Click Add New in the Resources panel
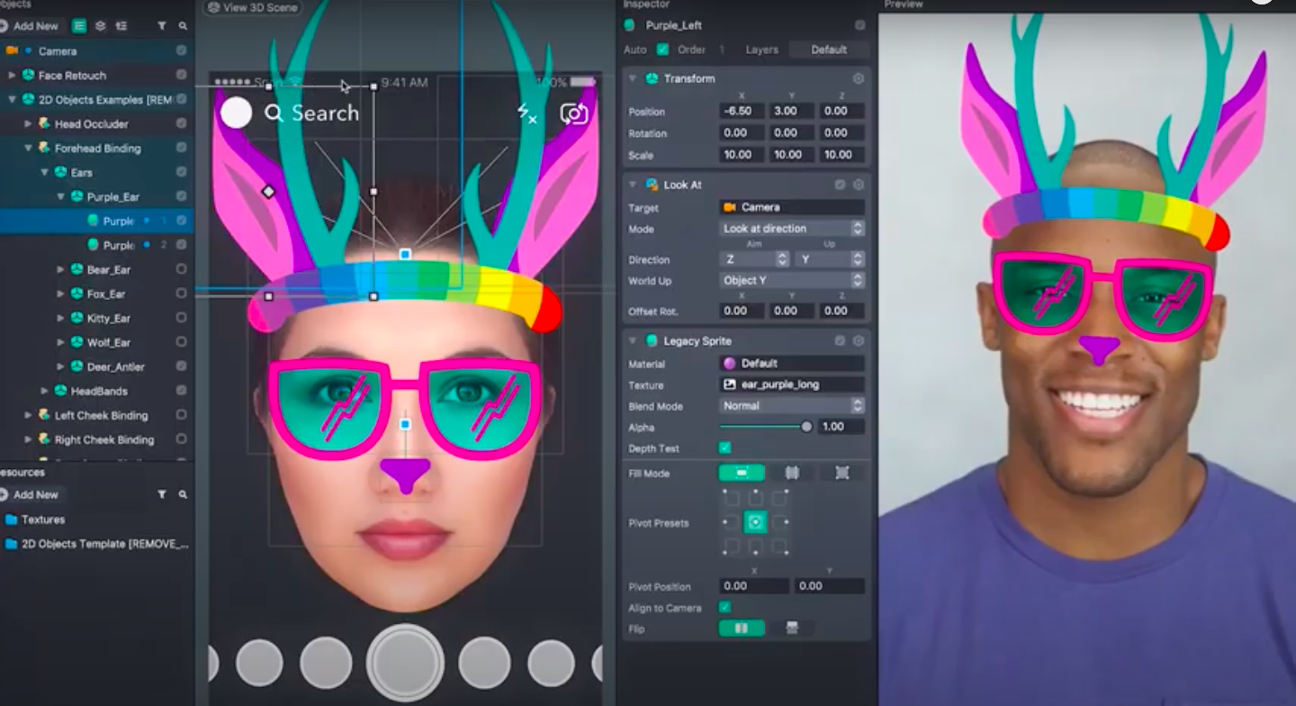Viewport: 1296px width, 706px height. tap(30, 494)
